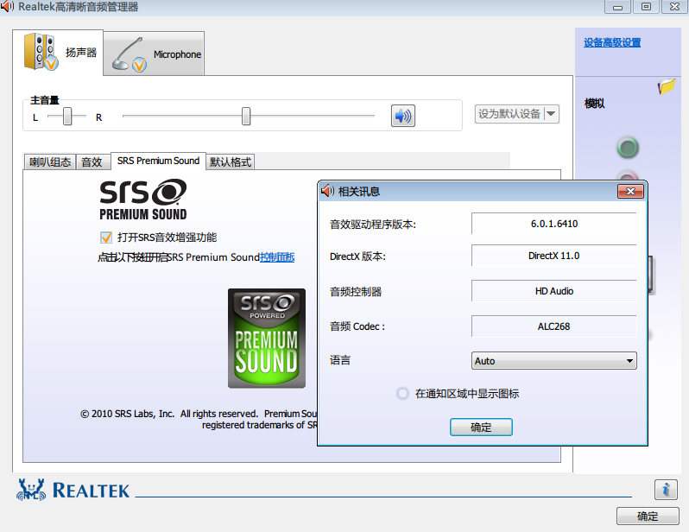This screenshot has height=532, width=689.
Task: Switch to the Microphone device tab
Action: tap(155, 54)
